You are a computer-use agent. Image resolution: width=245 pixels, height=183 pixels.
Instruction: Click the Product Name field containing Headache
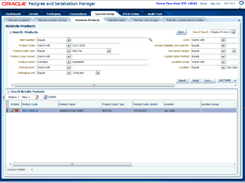pyautogui.click(x=110, y=62)
